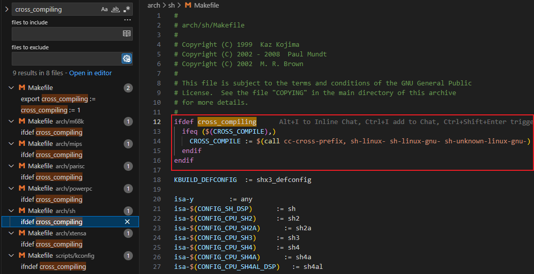The image size is (534, 274).
Task: Toggle exclude settings gear icon
Action: tap(127, 58)
